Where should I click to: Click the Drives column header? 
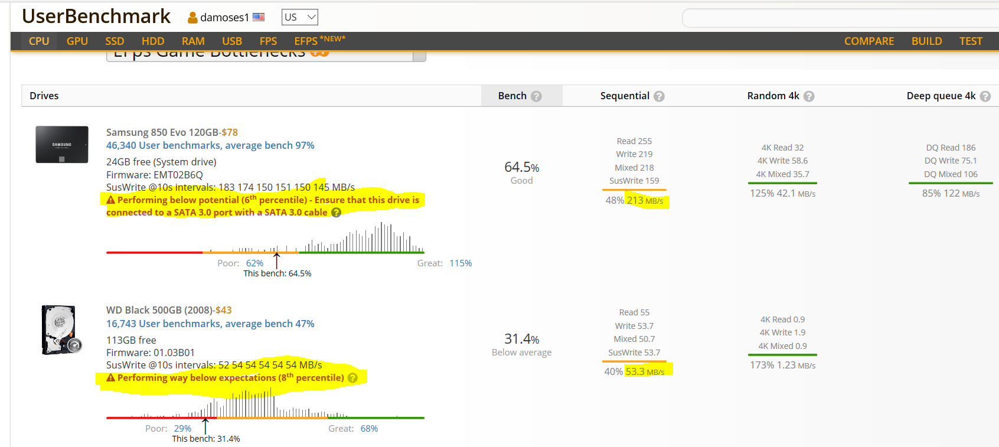(44, 96)
